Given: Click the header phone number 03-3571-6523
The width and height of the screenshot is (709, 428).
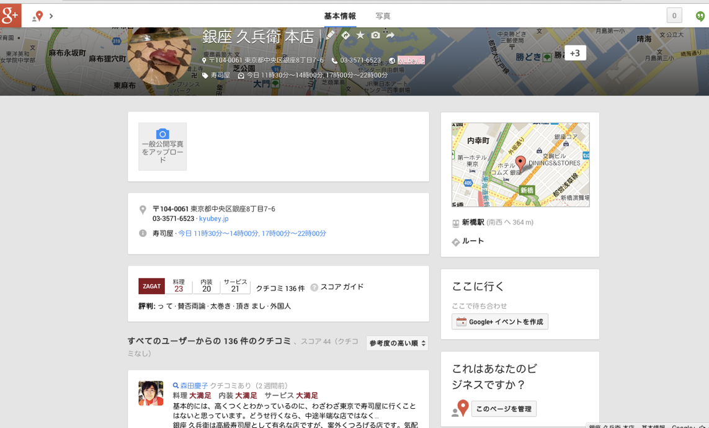Looking at the screenshot, I should pos(360,60).
